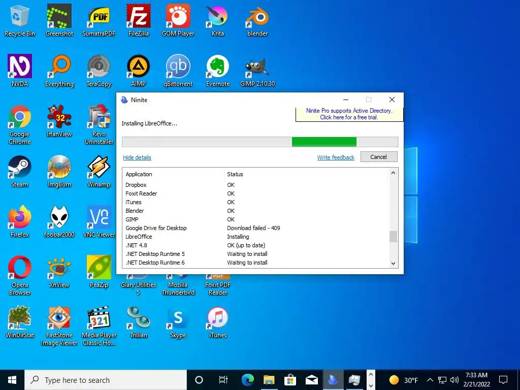Select the Winamp desktop shortcut
This screenshot has height=390, width=520.
coord(99,172)
